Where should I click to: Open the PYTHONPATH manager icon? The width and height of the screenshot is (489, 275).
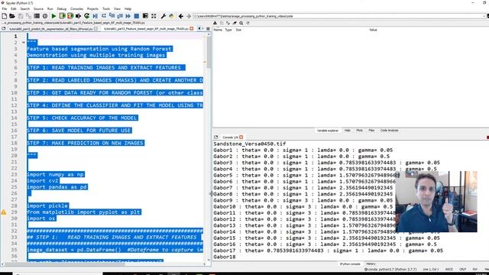tap(171, 16)
